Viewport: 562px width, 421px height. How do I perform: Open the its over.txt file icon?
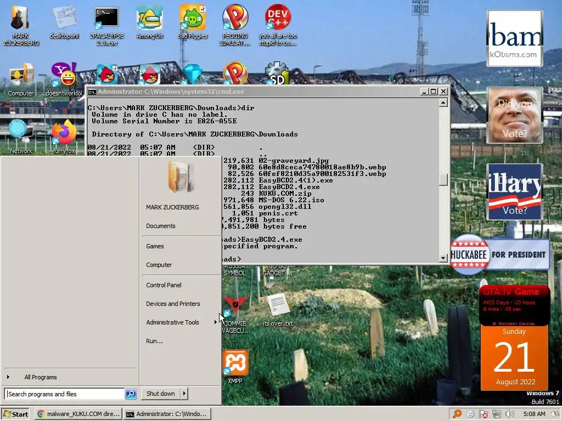coord(278,310)
